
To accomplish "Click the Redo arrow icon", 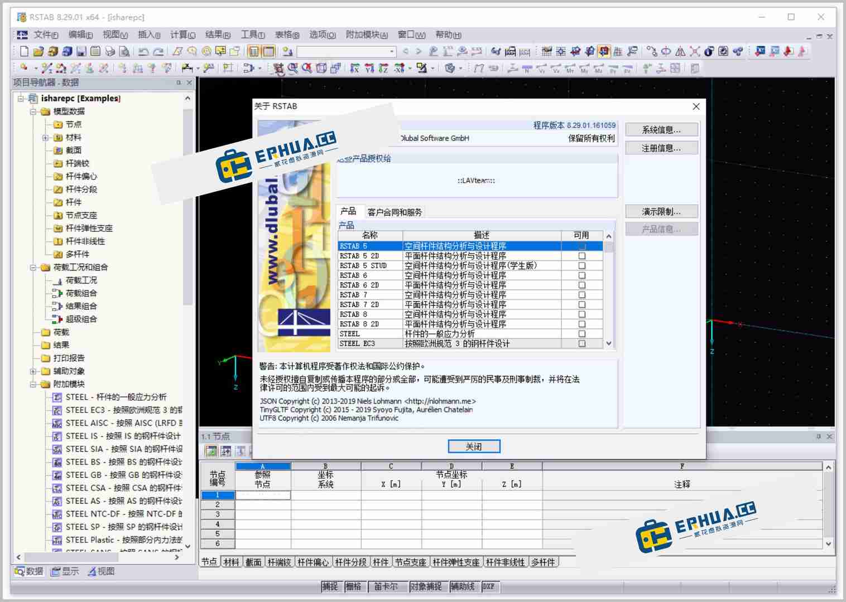I will click(158, 51).
